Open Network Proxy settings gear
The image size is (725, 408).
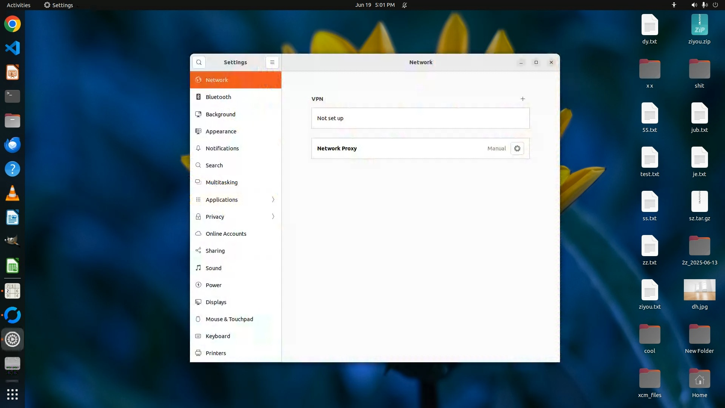(517, 148)
